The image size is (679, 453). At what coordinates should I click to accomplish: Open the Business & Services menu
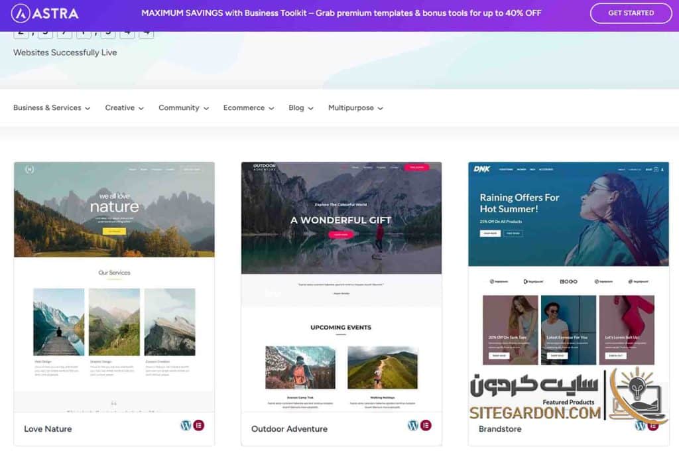52,108
